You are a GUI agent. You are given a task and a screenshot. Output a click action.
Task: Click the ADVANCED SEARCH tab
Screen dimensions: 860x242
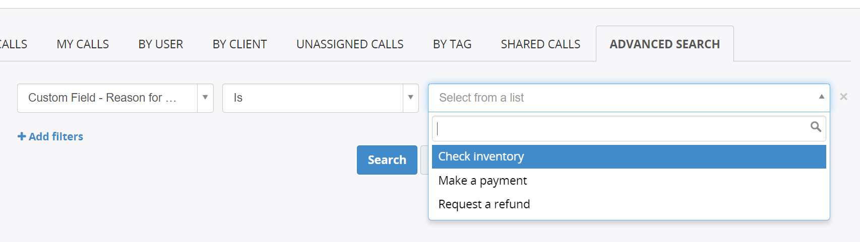point(665,44)
